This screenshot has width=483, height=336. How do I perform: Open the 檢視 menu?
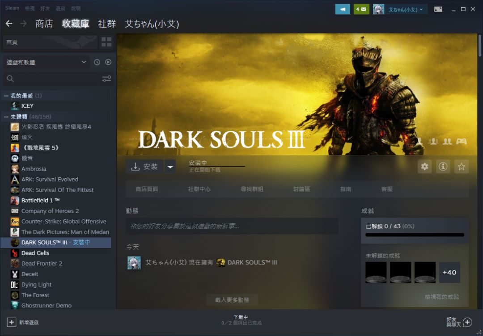click(30, 8)
